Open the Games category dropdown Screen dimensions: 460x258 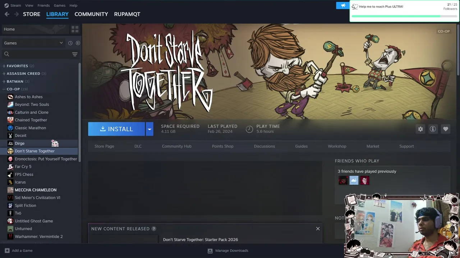33,43
